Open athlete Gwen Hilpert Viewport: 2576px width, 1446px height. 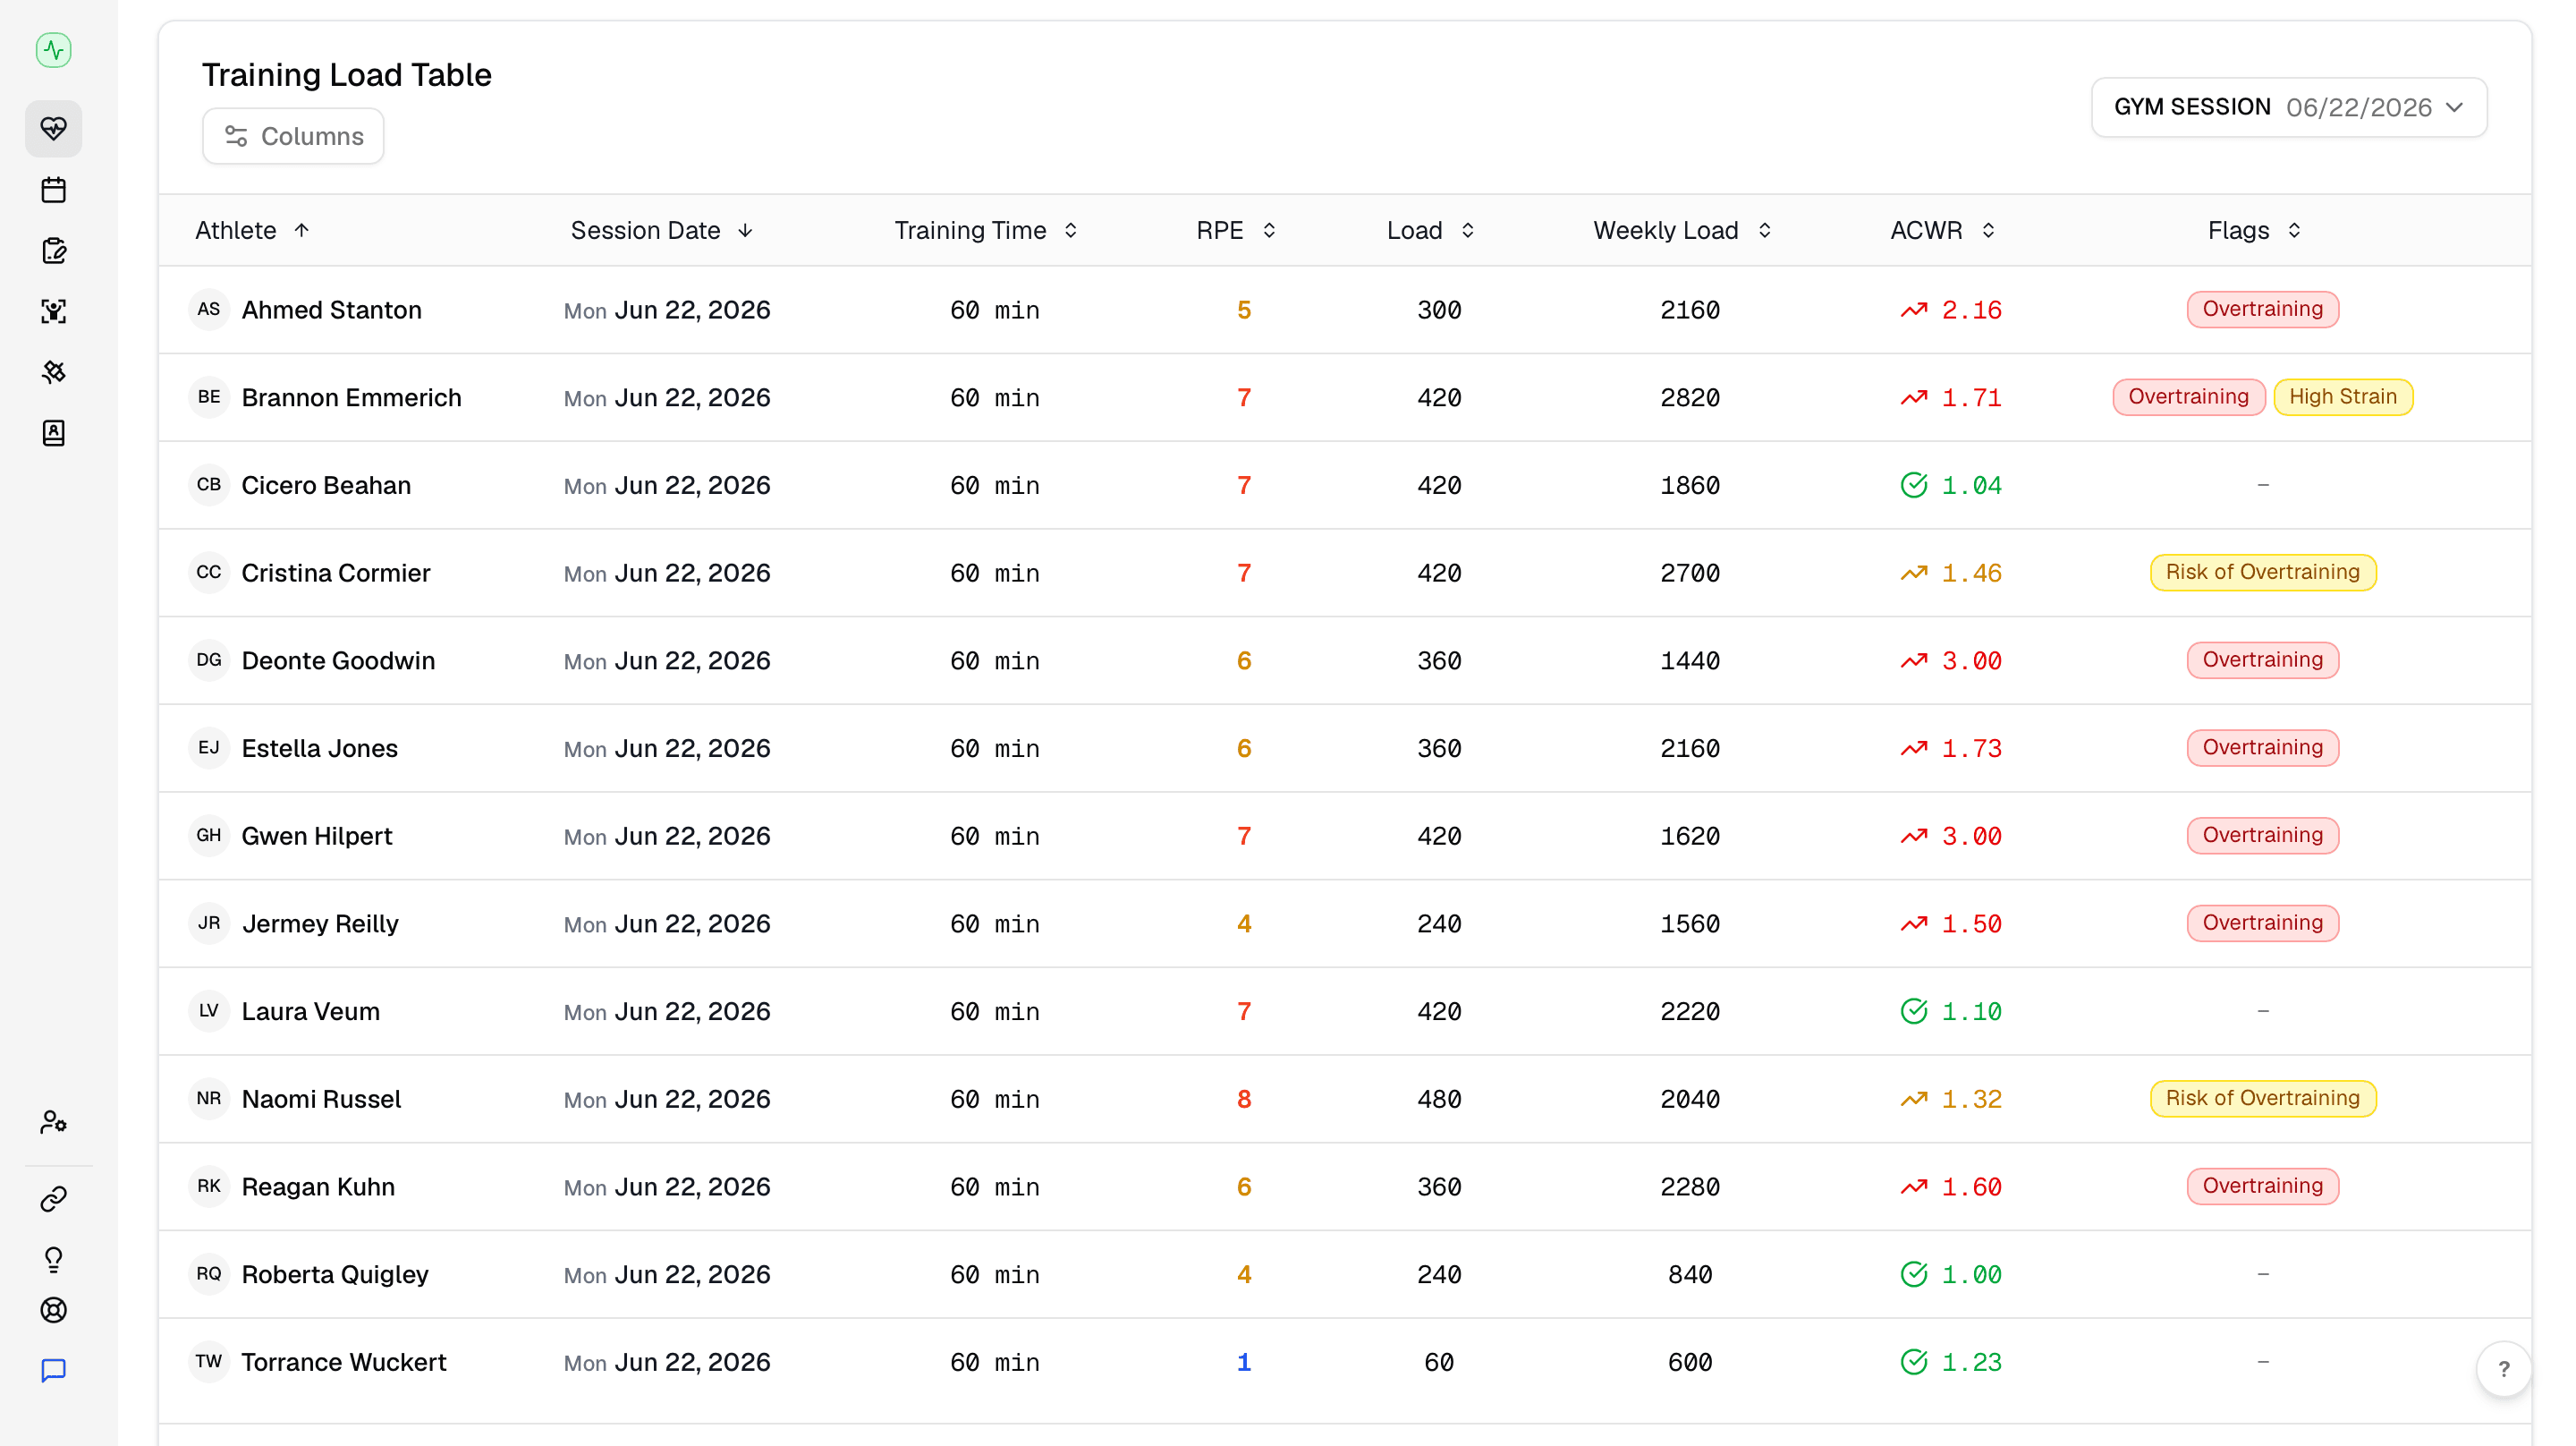coord(317,836)
